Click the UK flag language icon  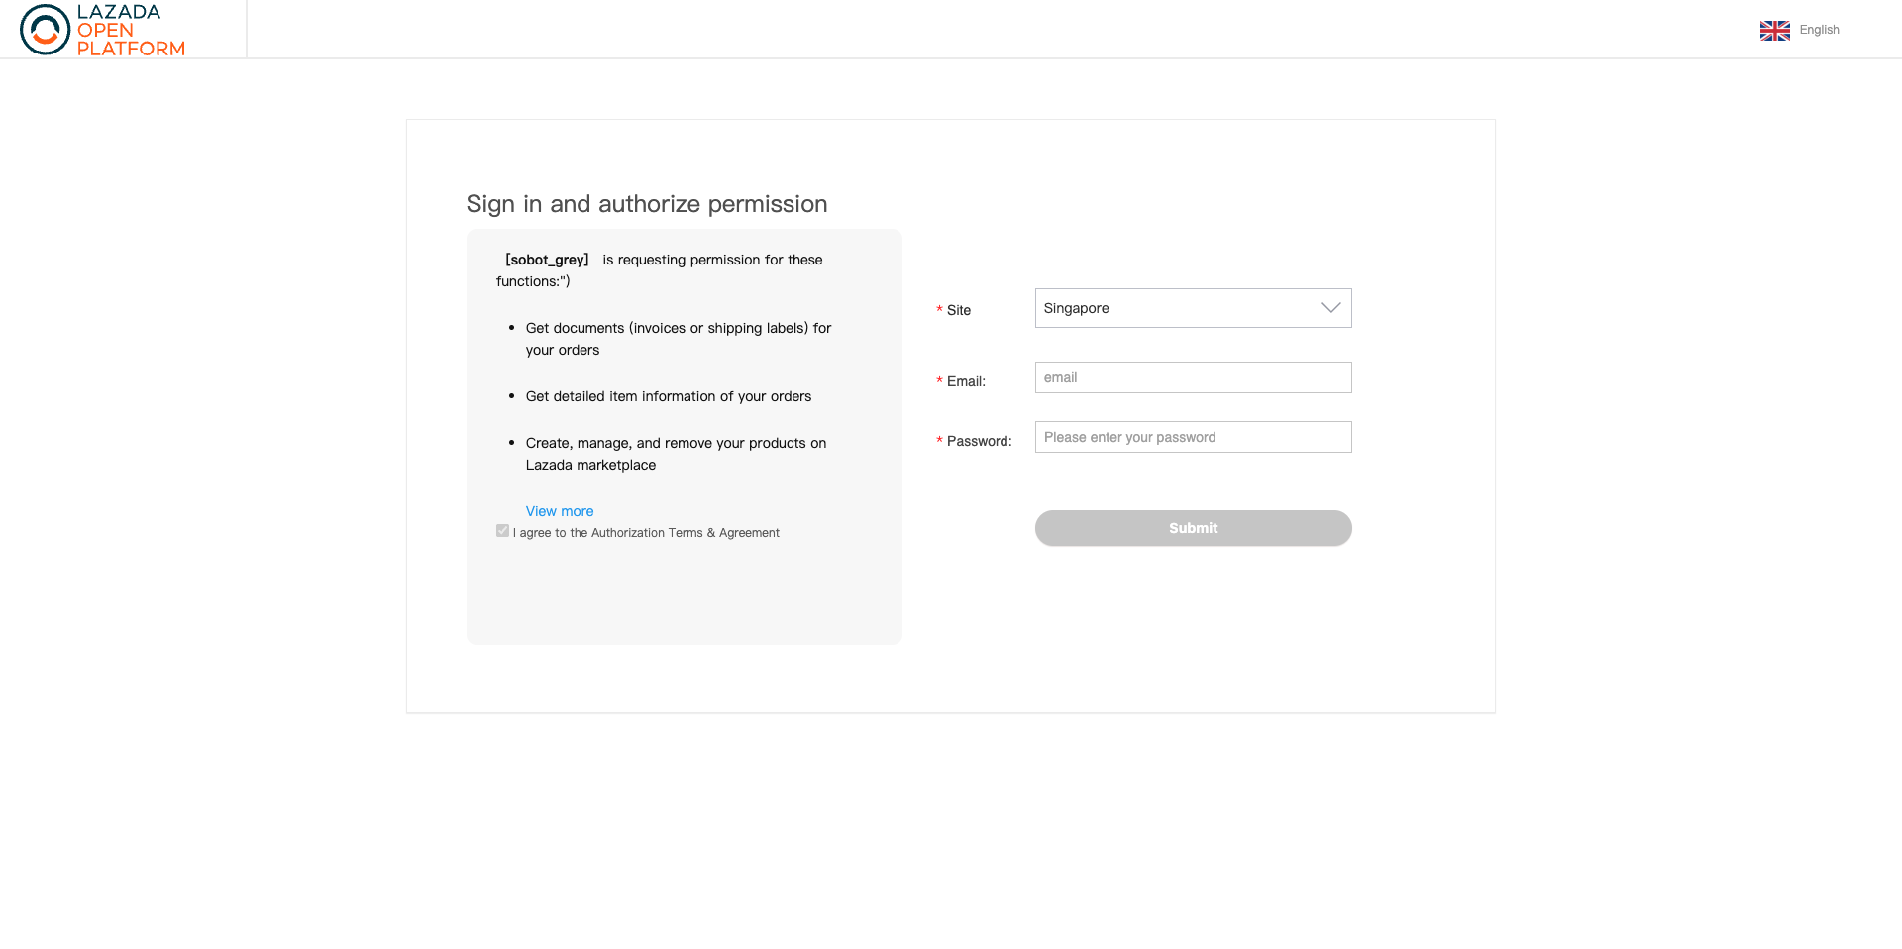(1774, 31)
